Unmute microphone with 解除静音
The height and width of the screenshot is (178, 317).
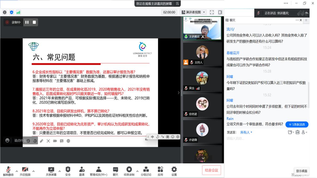coord(8,170)
